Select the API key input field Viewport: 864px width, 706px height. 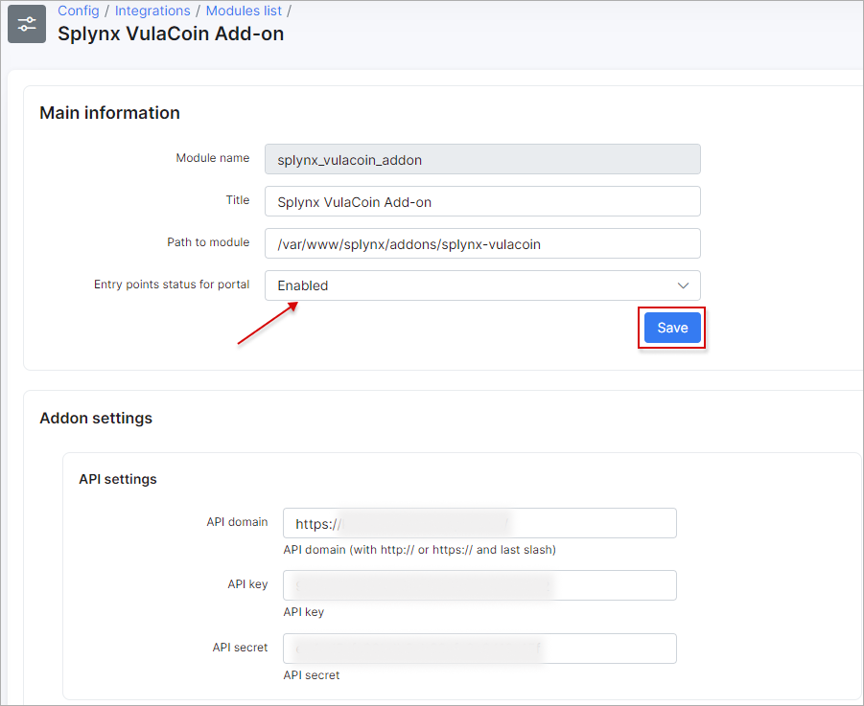click(479, 585)
